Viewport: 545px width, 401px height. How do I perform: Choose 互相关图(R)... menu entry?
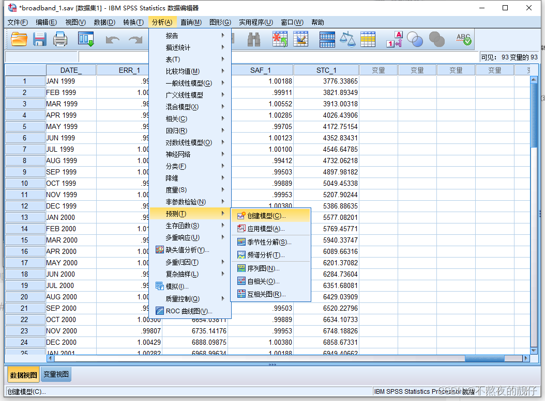271,294
